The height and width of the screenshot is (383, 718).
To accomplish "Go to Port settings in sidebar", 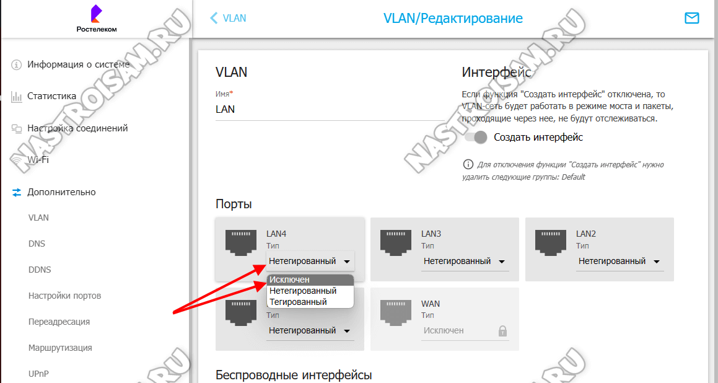I will [64, 296].
